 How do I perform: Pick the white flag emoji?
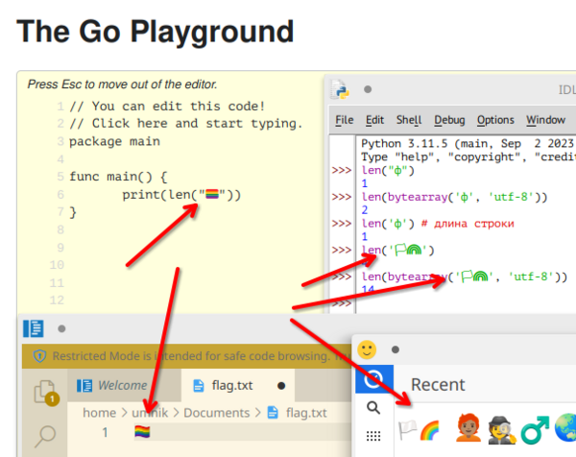click(x=408, y=430)
